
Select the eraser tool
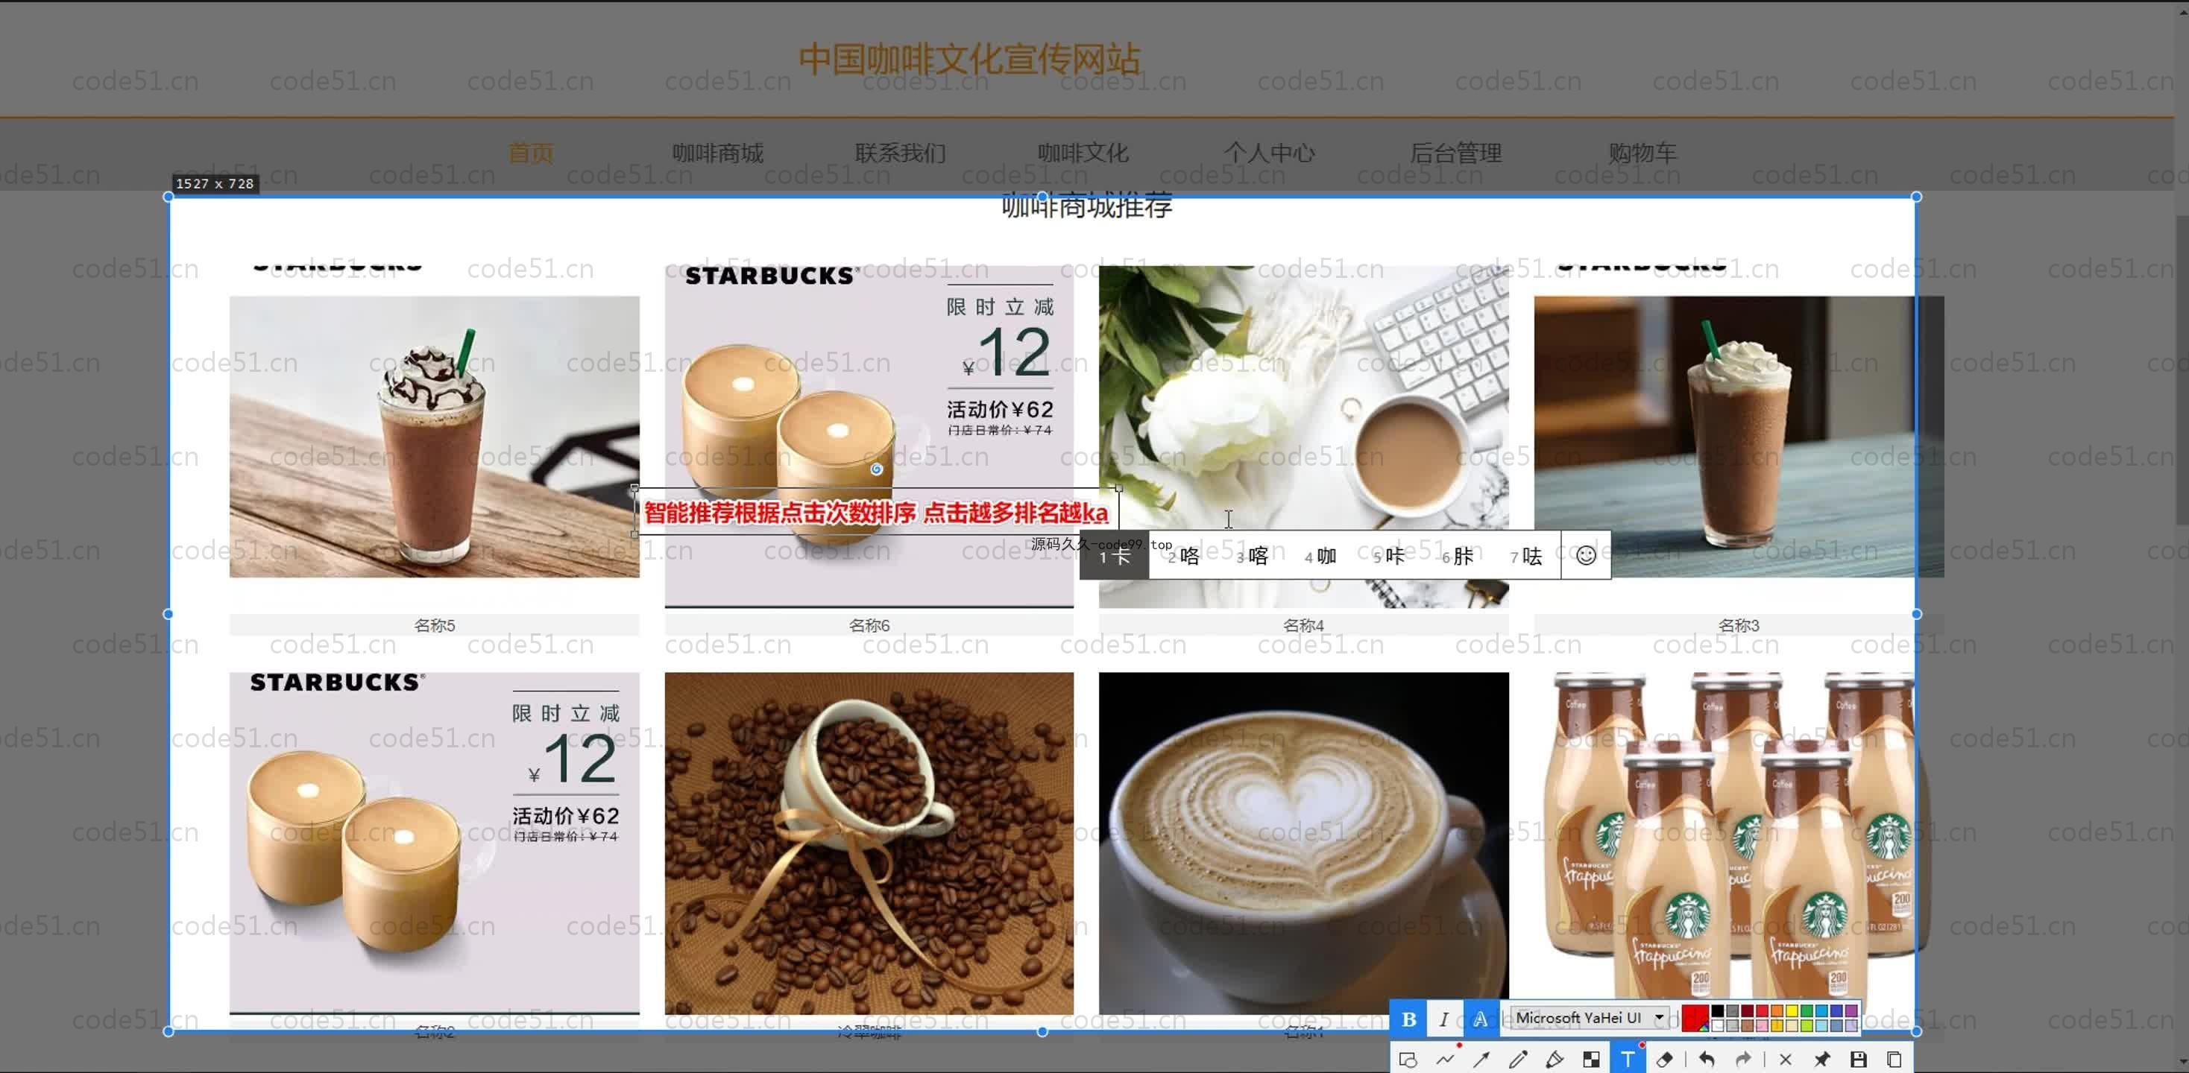click(x=1665, y=1060)
